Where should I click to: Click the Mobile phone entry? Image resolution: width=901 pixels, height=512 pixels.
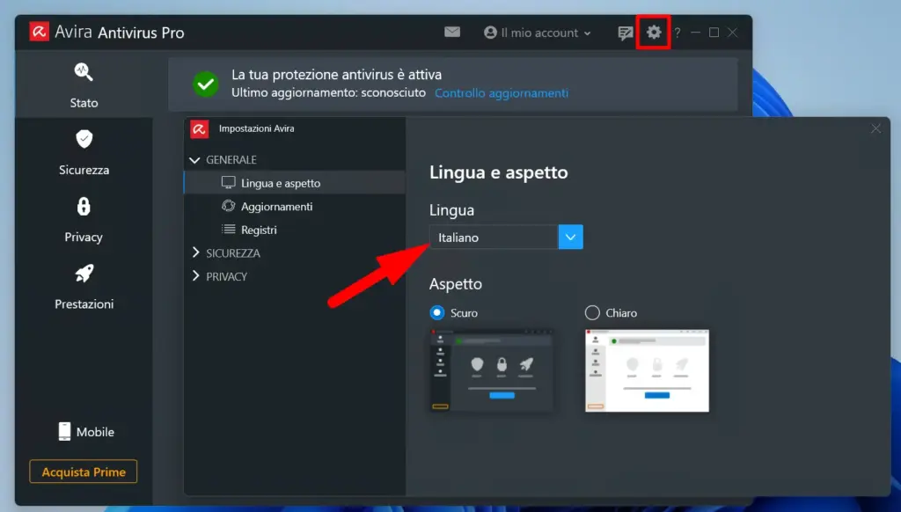tap(86, 432)
